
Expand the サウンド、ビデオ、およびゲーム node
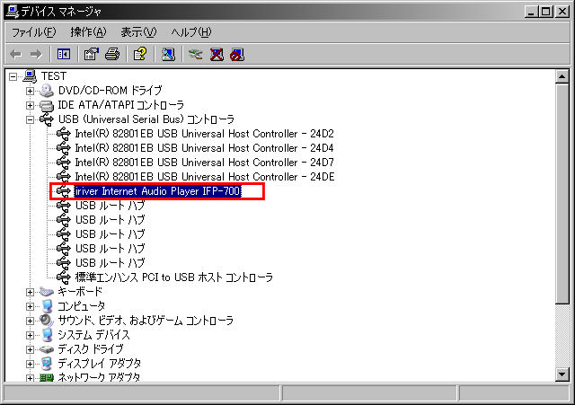pyautogui.click(x=30, y=321)
